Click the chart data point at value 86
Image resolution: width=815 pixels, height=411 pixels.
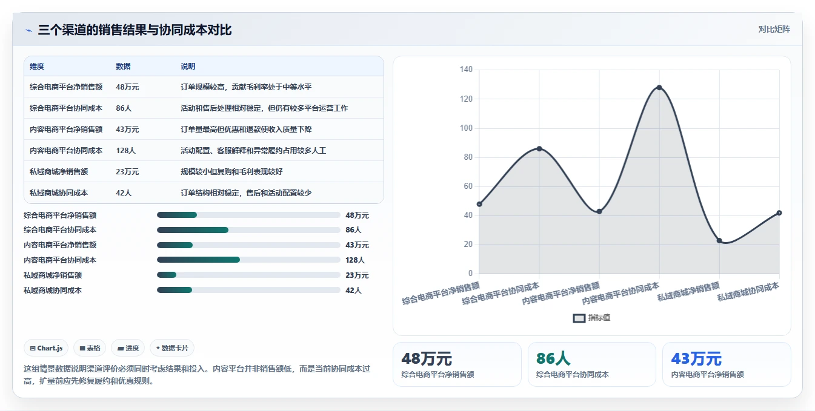tap(539, 149)
